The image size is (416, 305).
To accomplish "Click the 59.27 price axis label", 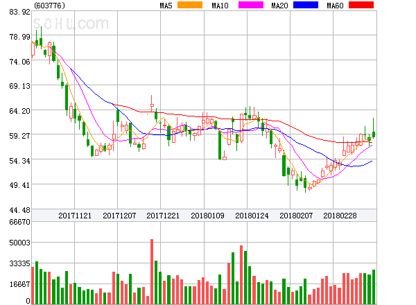I will 19,136.
